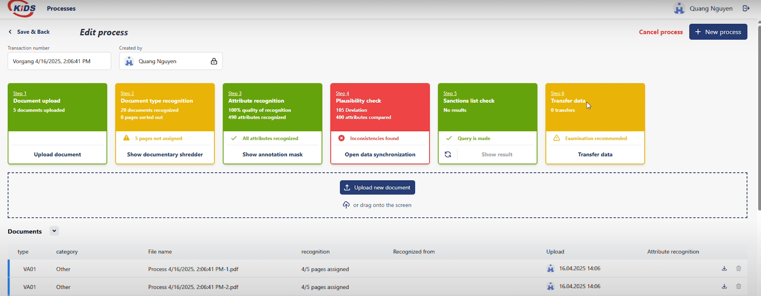
Task: Click Cancel process link
Action: pos(660,32)
